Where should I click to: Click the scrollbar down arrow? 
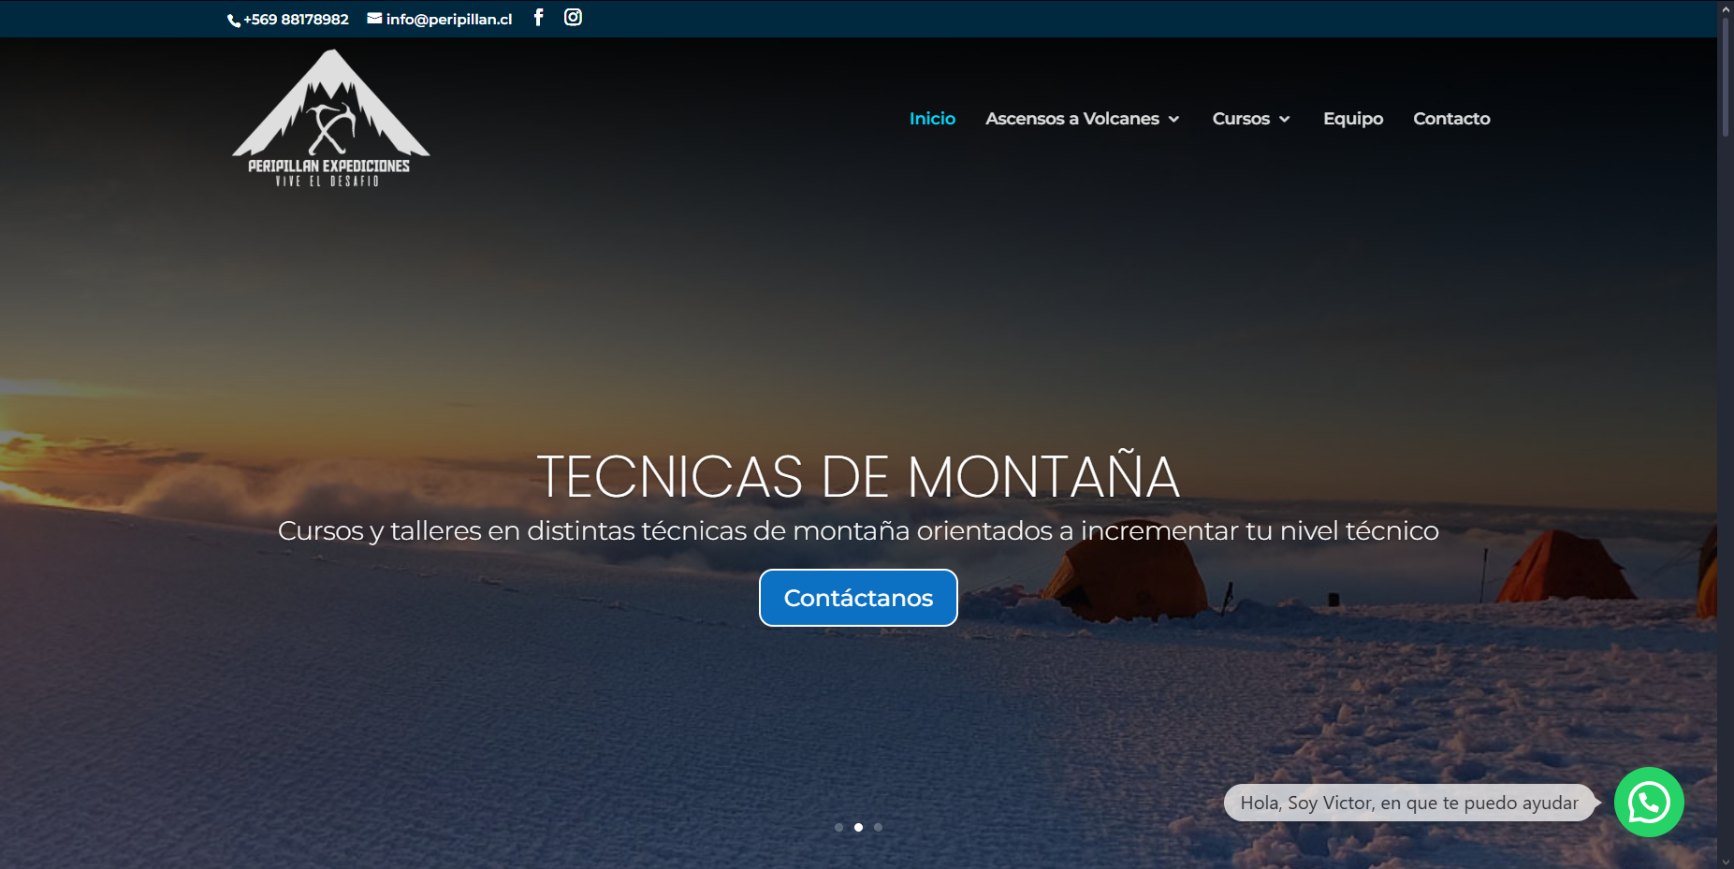click(x=1725, y=861)
